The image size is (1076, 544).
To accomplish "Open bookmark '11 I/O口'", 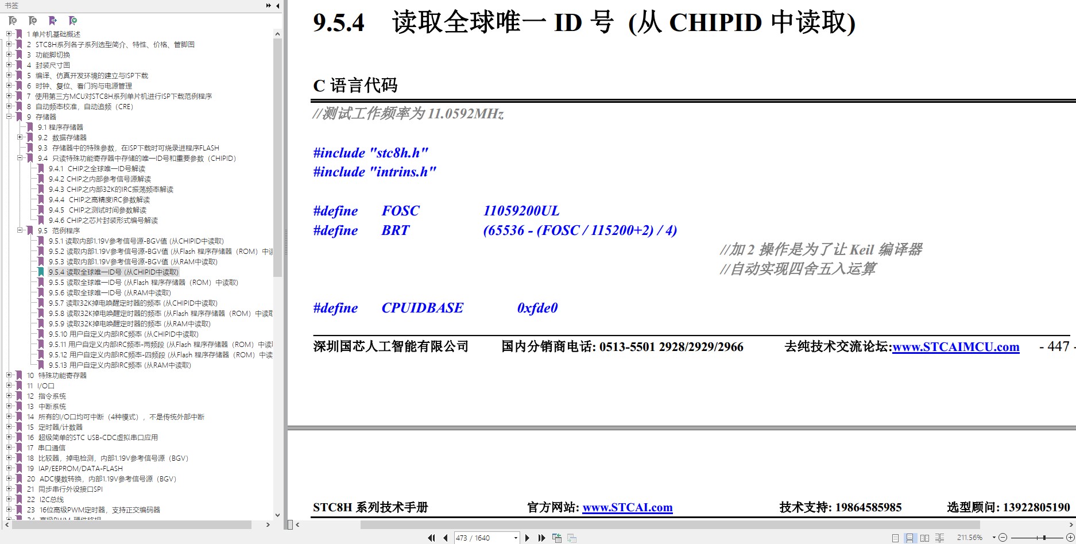I will coord(40,385).
